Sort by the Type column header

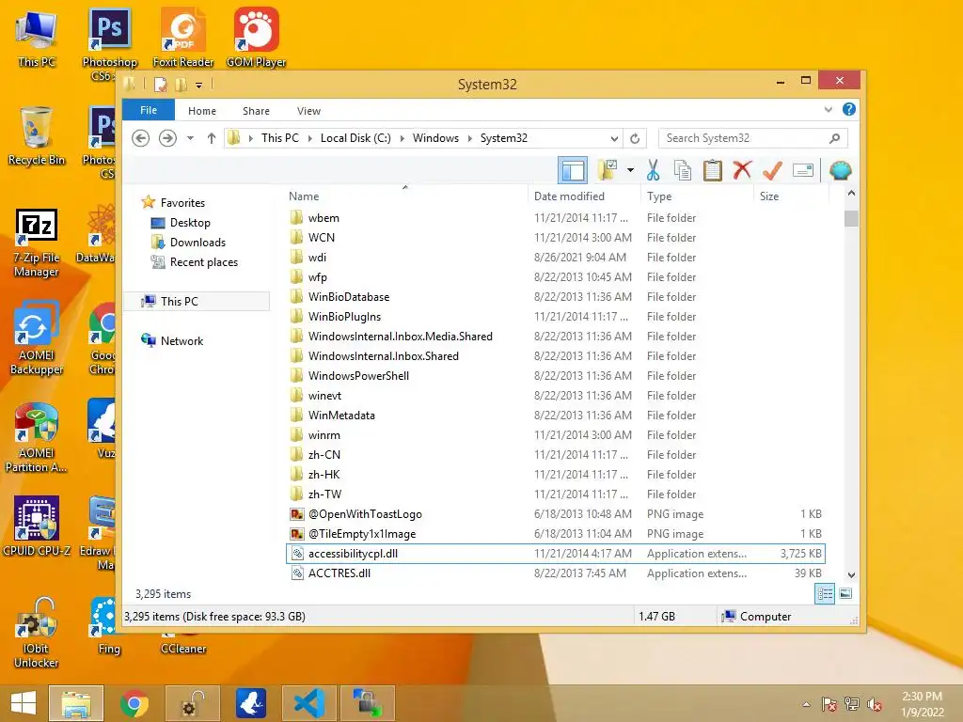[x=659, y=196]
